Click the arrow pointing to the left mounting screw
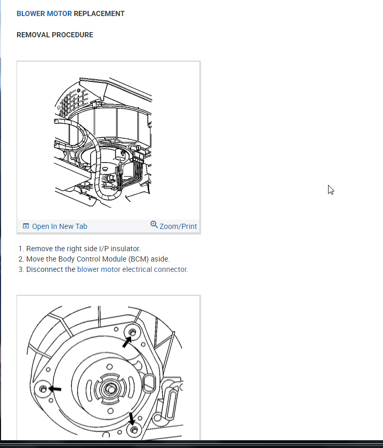The height and width of the screenshot is (448, 383). click(55, 389)
